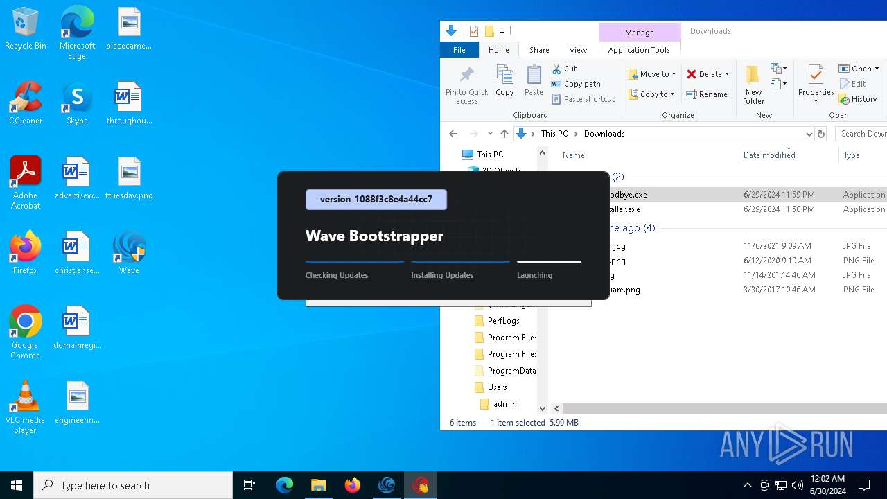Select admin folder in tree
This screenshot has width=887, height=499.
pyautogui.click(x=498, y=404)
